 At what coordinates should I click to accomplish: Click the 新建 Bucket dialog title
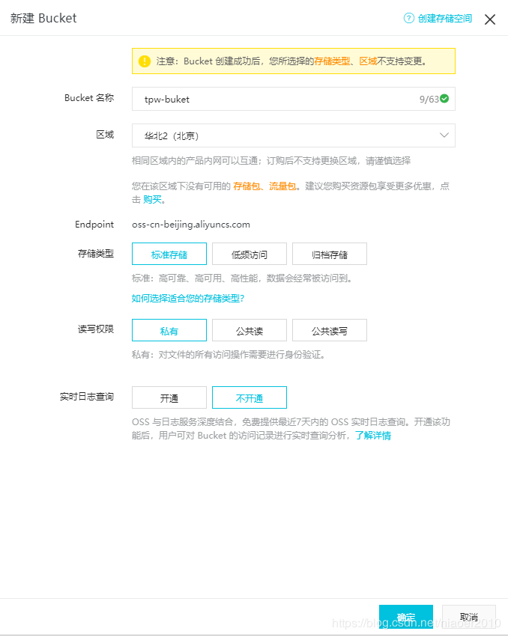click(43, 18)
